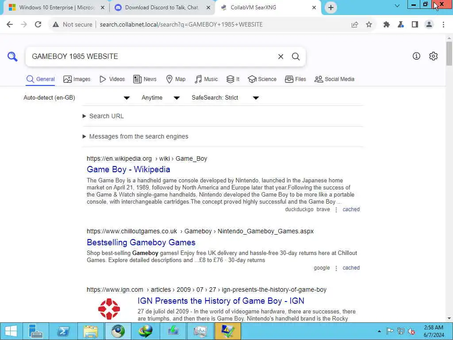Toggle the browser side panel icon
The height and width of the screenshot is (340, 453).
click(415, 25)
